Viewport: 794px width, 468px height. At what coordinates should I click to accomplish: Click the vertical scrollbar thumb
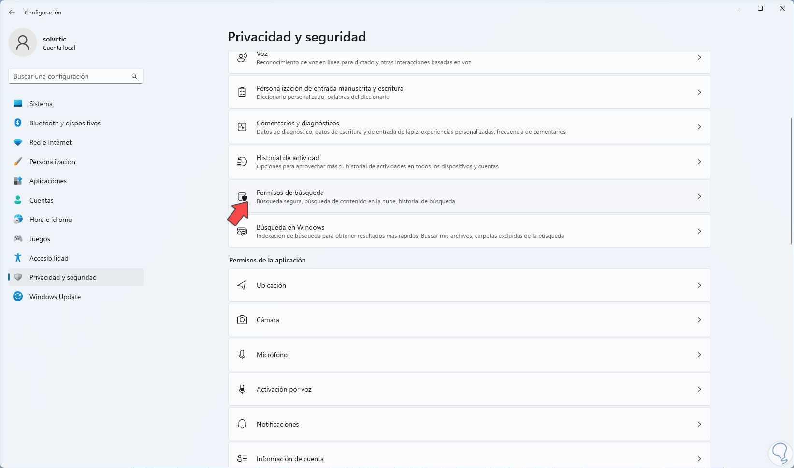(x=791, y=181)
